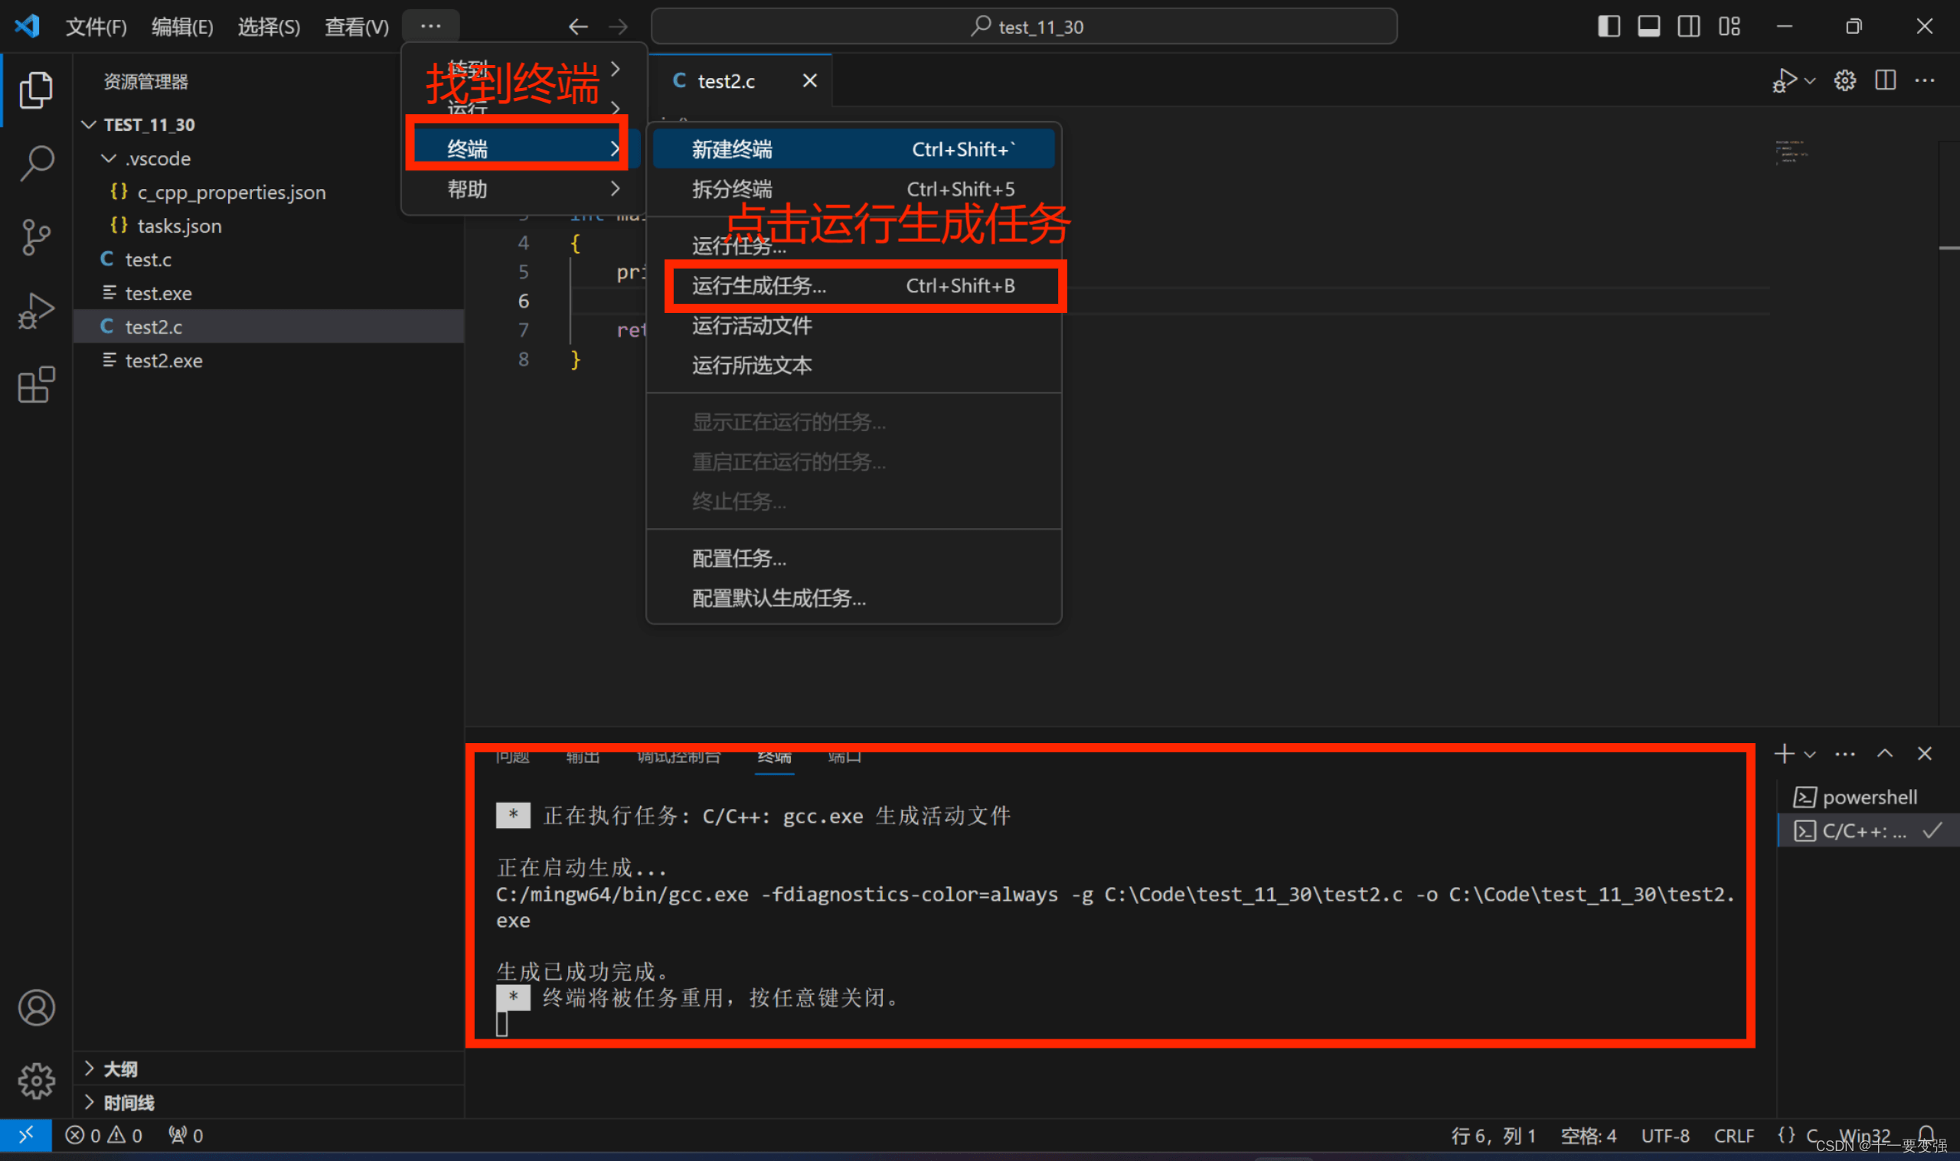The width and height of the screenshot is (1960, 1161).
Task: Click the menu bar overflow ellipsis
Action: (x=430, y=26)
